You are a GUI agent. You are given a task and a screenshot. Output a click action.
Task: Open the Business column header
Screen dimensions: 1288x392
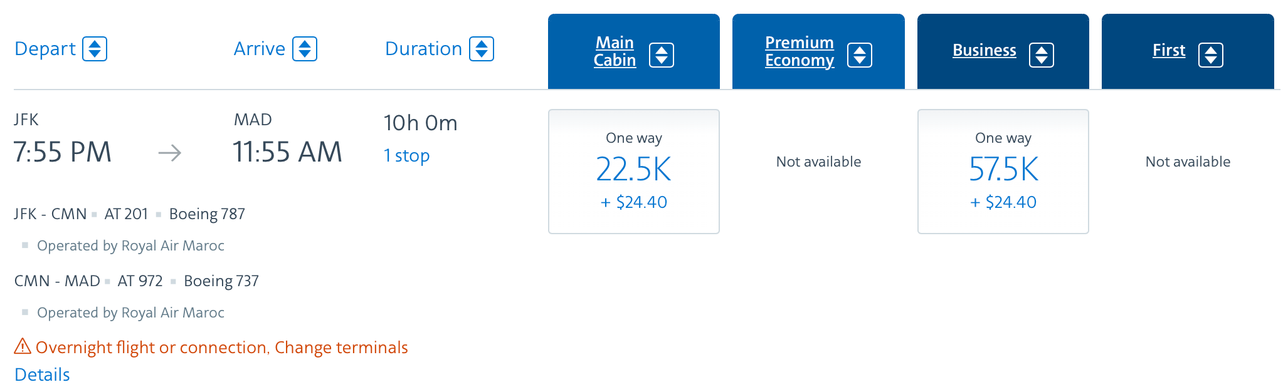[x=984, y=50]
